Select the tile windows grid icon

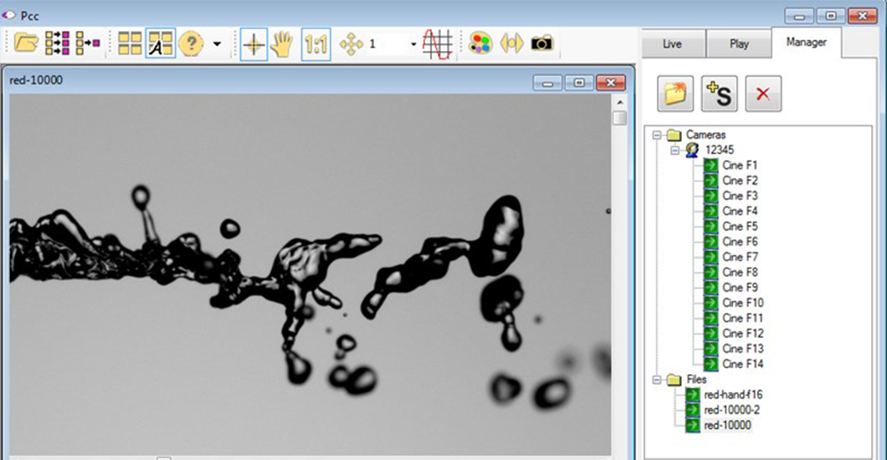(130, 43)
